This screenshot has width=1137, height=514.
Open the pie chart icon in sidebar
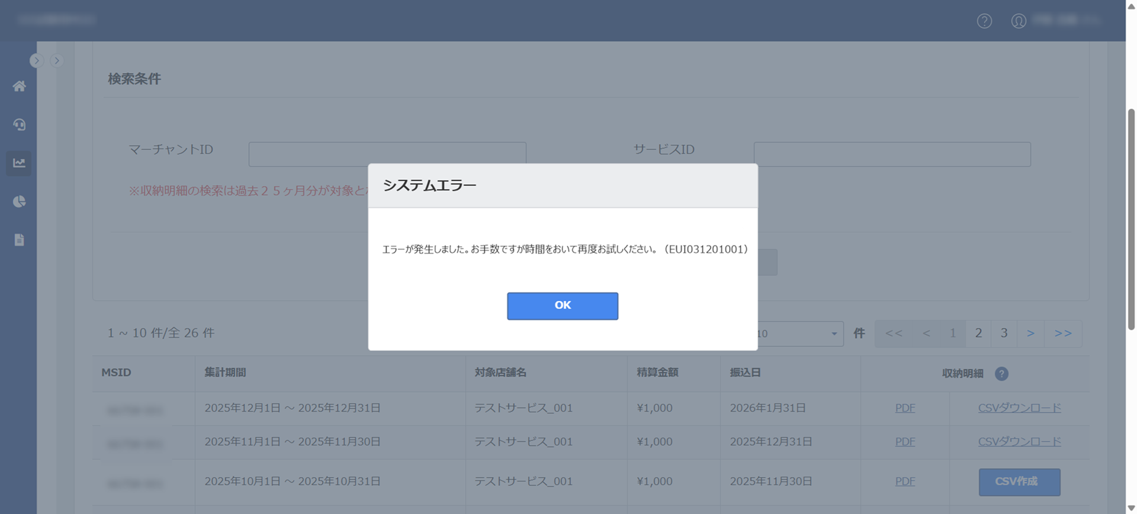19,202
